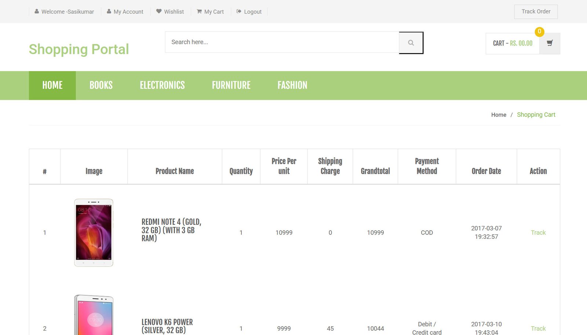Log out using the Logout link

point(253,12)
